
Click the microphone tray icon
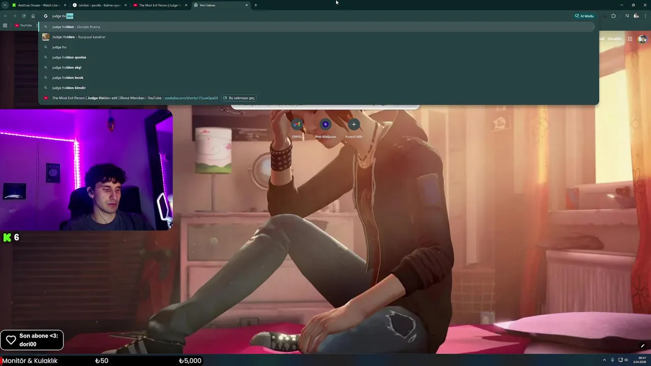(612, 360)
